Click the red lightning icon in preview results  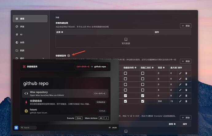[x=26, y=102]
